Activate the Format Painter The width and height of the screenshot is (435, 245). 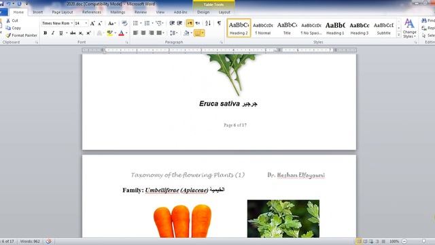click(22, 35)
